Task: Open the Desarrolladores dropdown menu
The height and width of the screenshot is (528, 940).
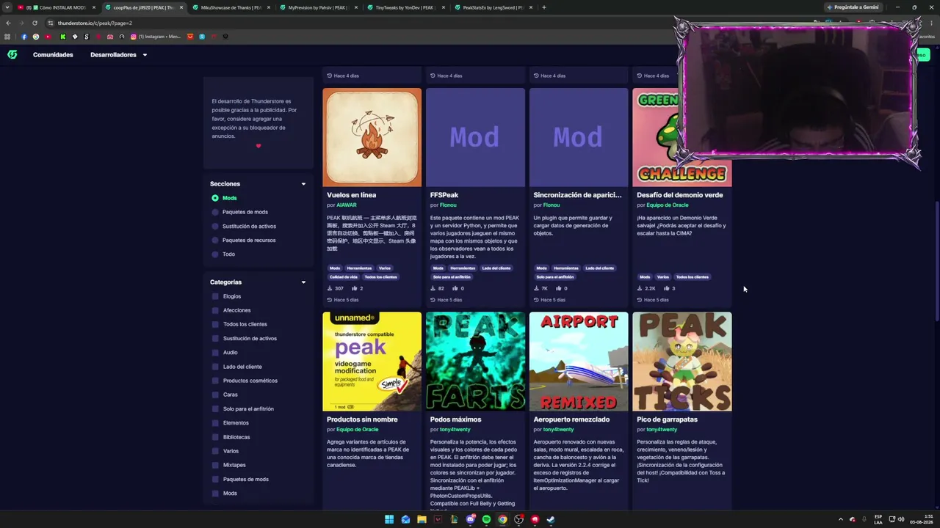Action: (118, 55)
